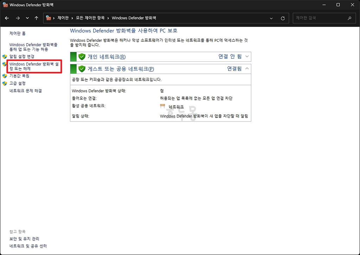Click the green shield beside 게스트 또는 공용 네트워크
This screenshot has height=255, width=360.
(x=82, y=69)
